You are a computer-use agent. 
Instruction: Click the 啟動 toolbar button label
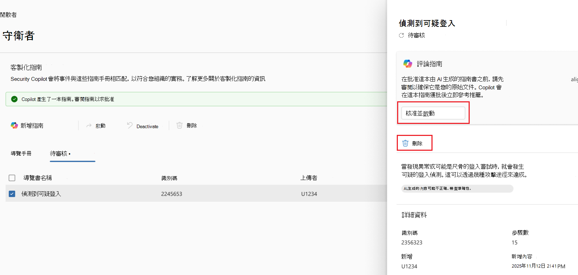101,126
